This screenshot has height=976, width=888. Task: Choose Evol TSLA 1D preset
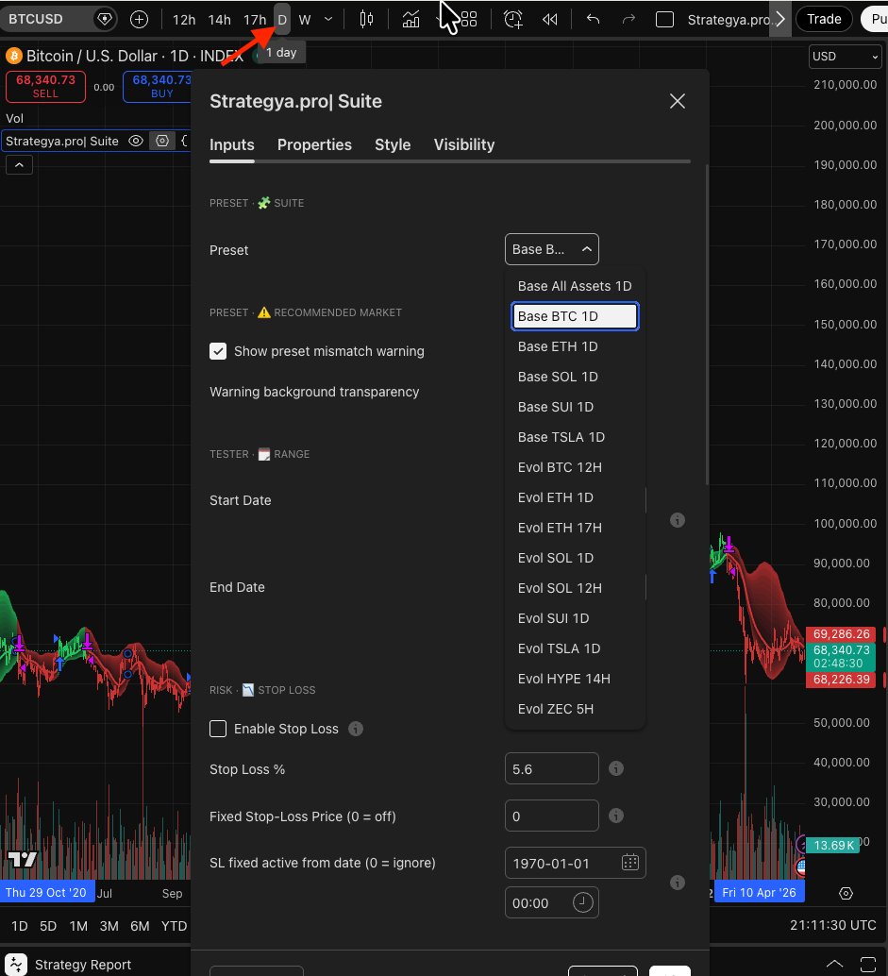click(575, 648)
